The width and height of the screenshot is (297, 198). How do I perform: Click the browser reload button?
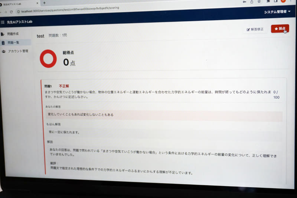[x=12, y=12]
